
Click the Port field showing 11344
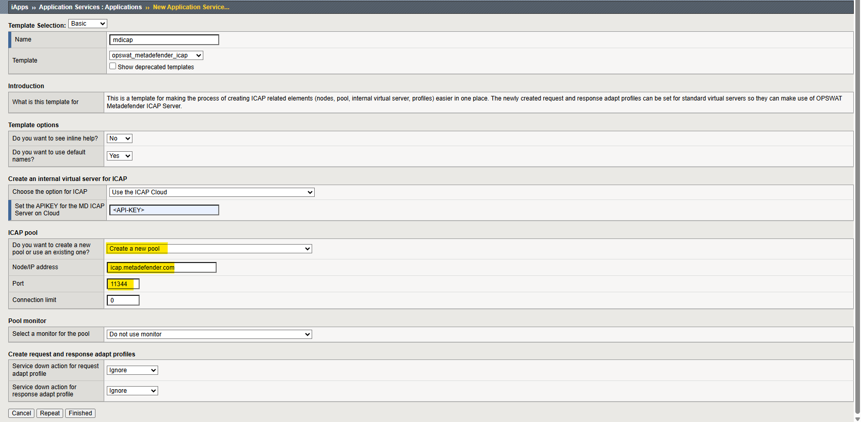click(x=123, y=284)
